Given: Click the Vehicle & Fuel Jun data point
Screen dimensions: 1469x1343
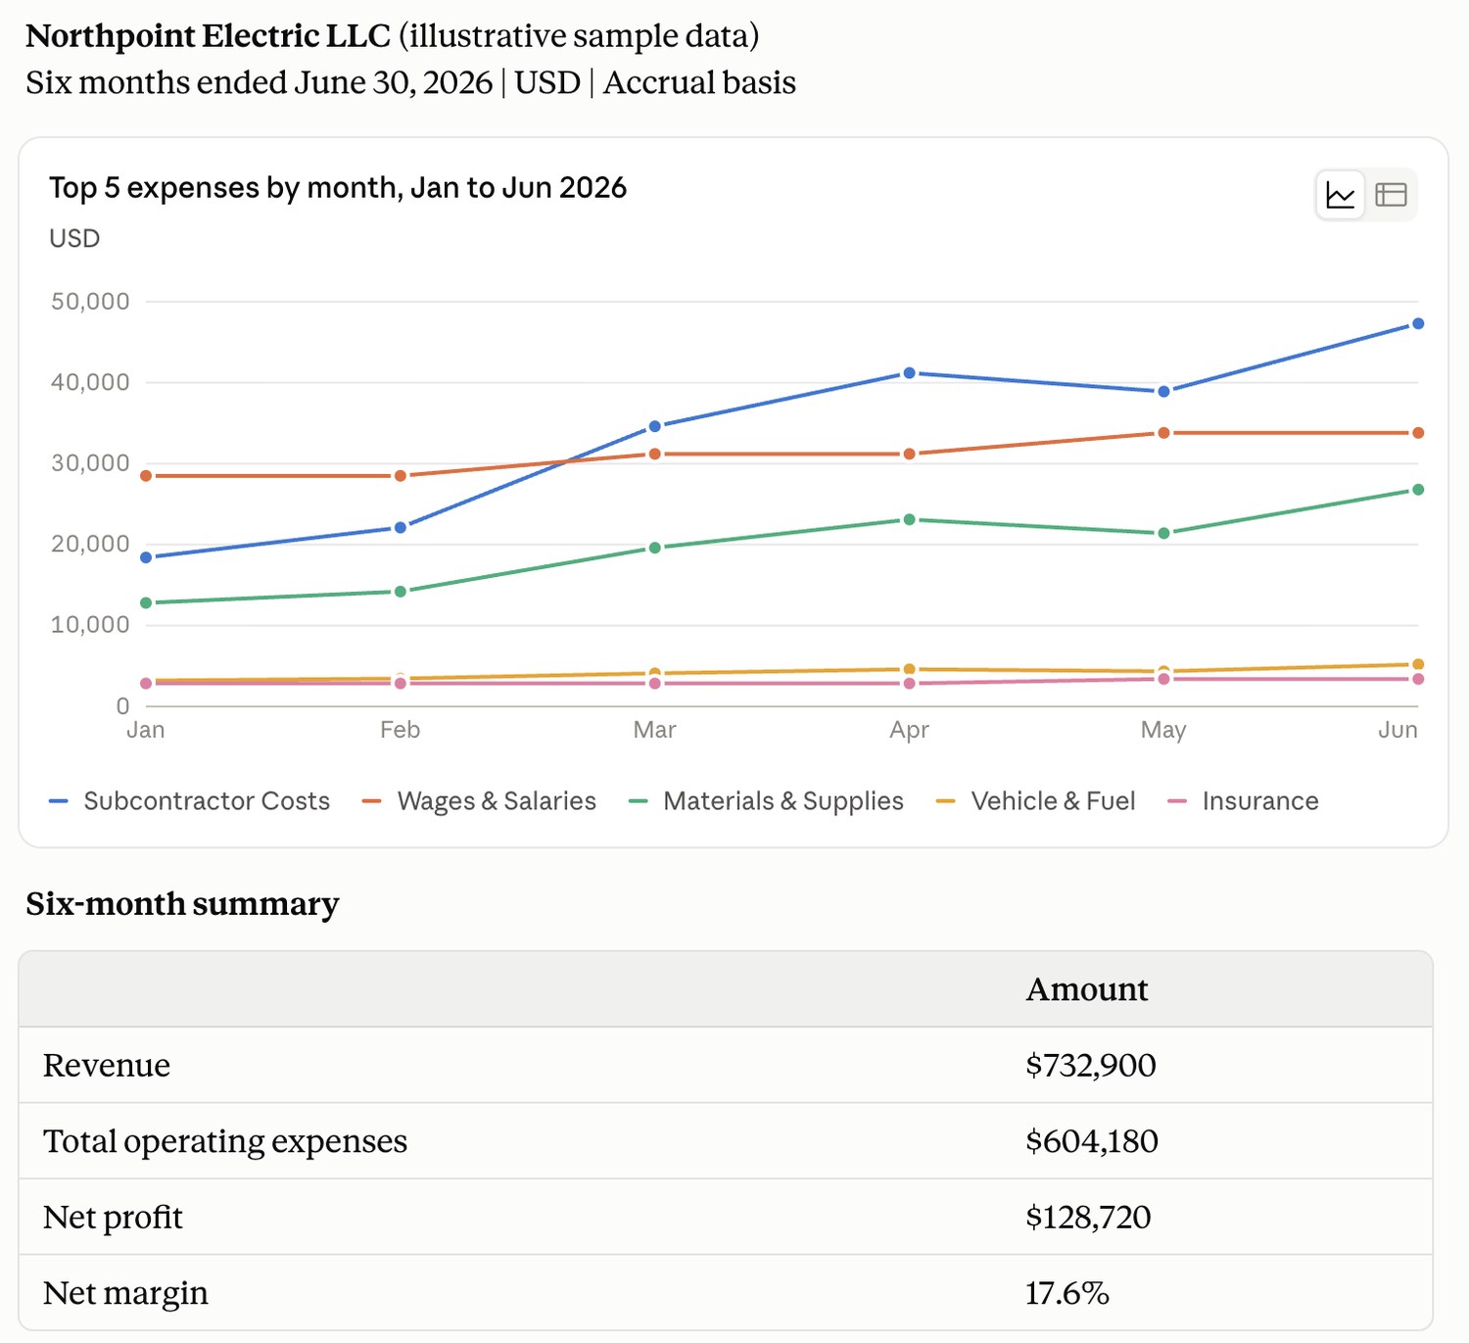Looking at the screenshot, I should (x=1418, y=664).
